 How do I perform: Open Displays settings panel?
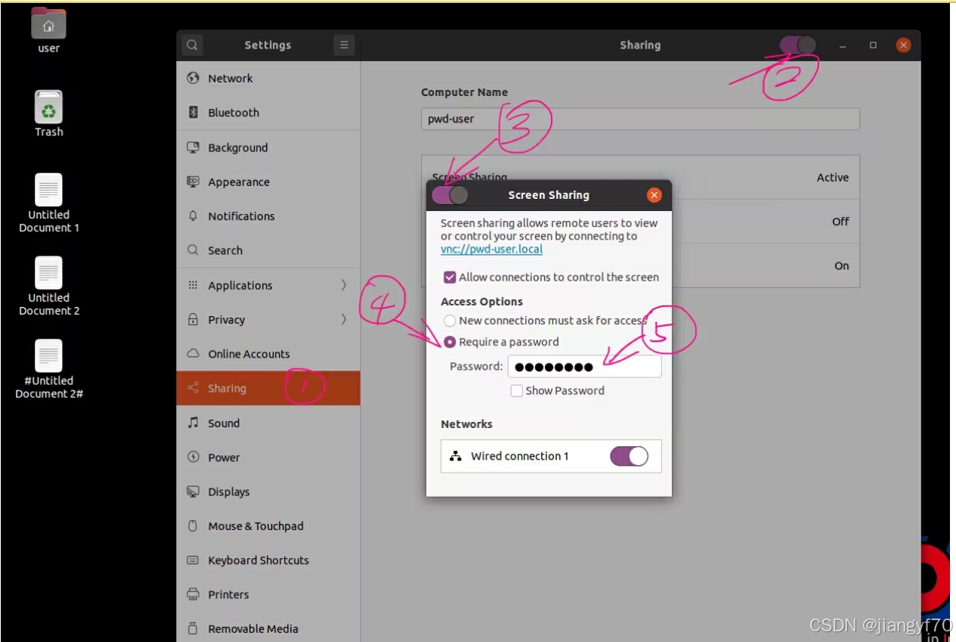(268, 492)
